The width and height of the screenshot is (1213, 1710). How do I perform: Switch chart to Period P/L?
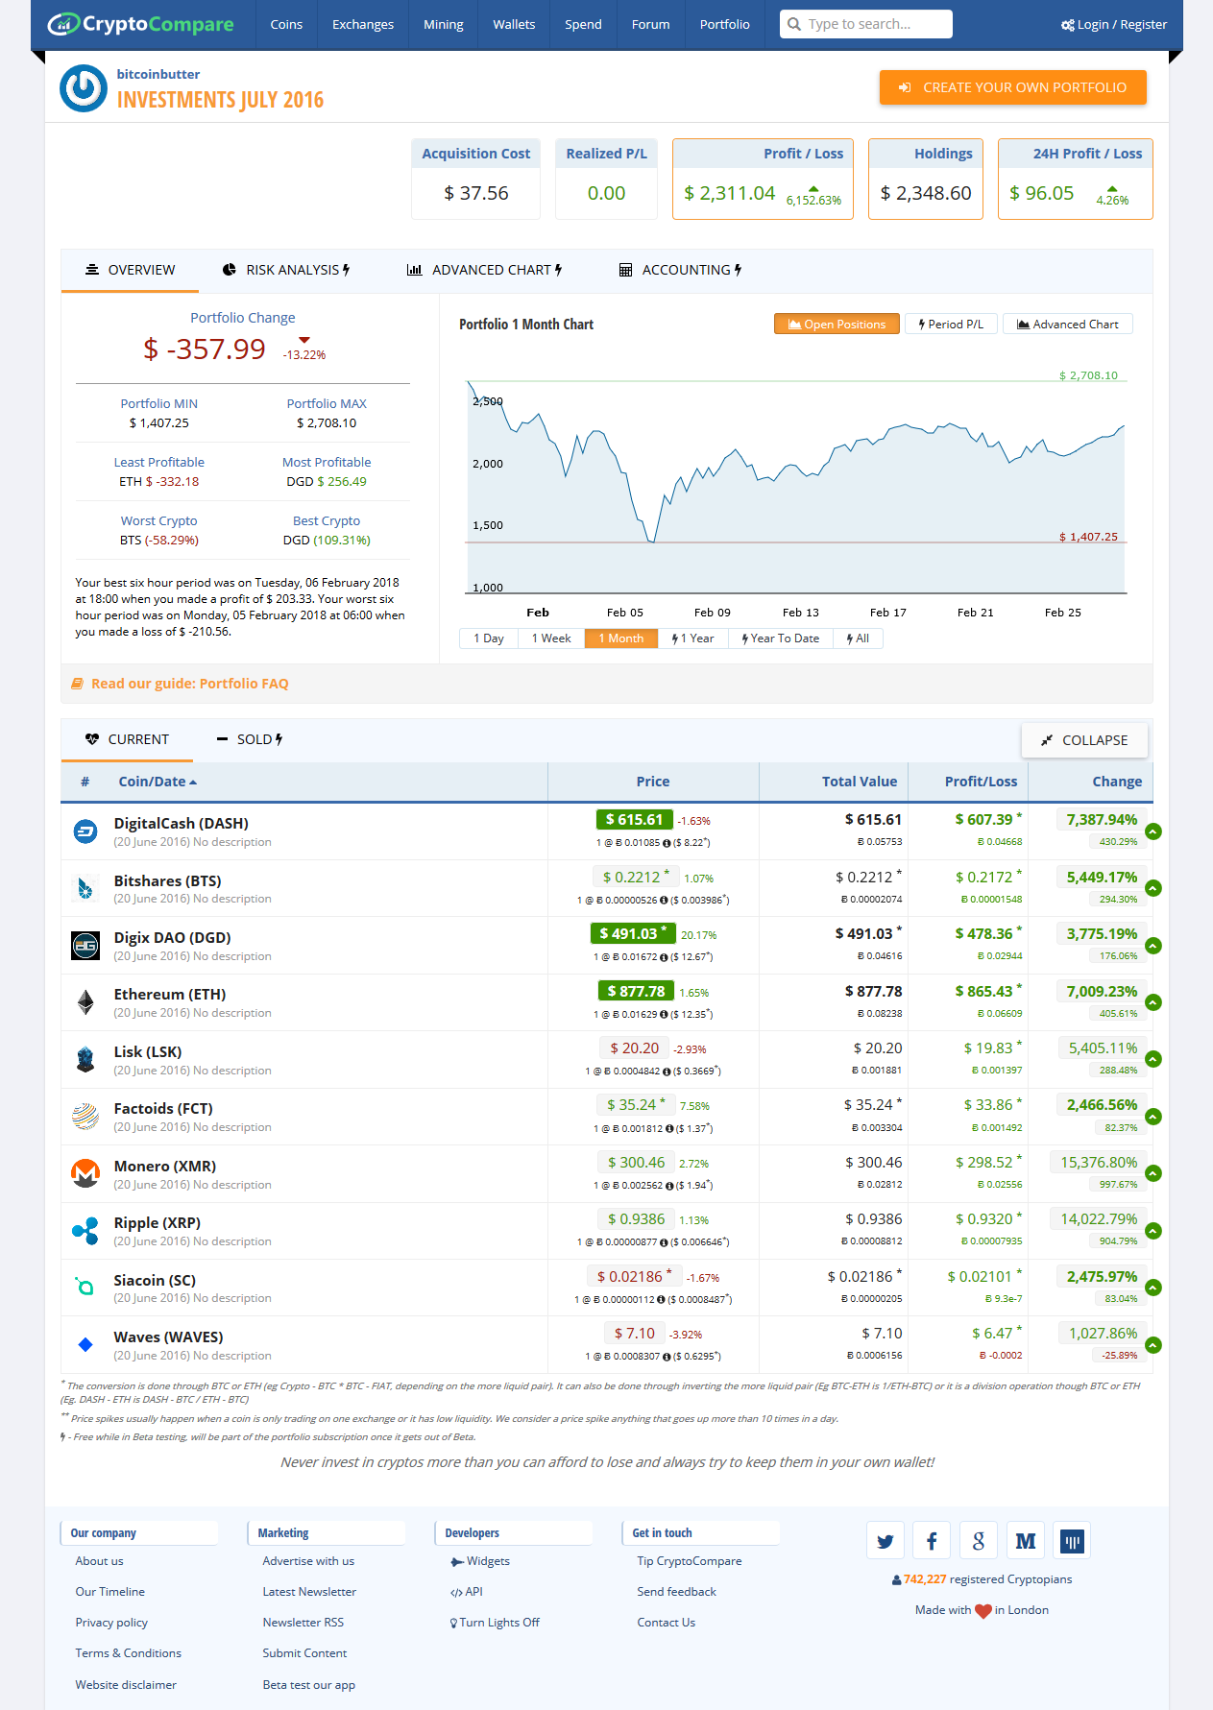coord(951,324)
